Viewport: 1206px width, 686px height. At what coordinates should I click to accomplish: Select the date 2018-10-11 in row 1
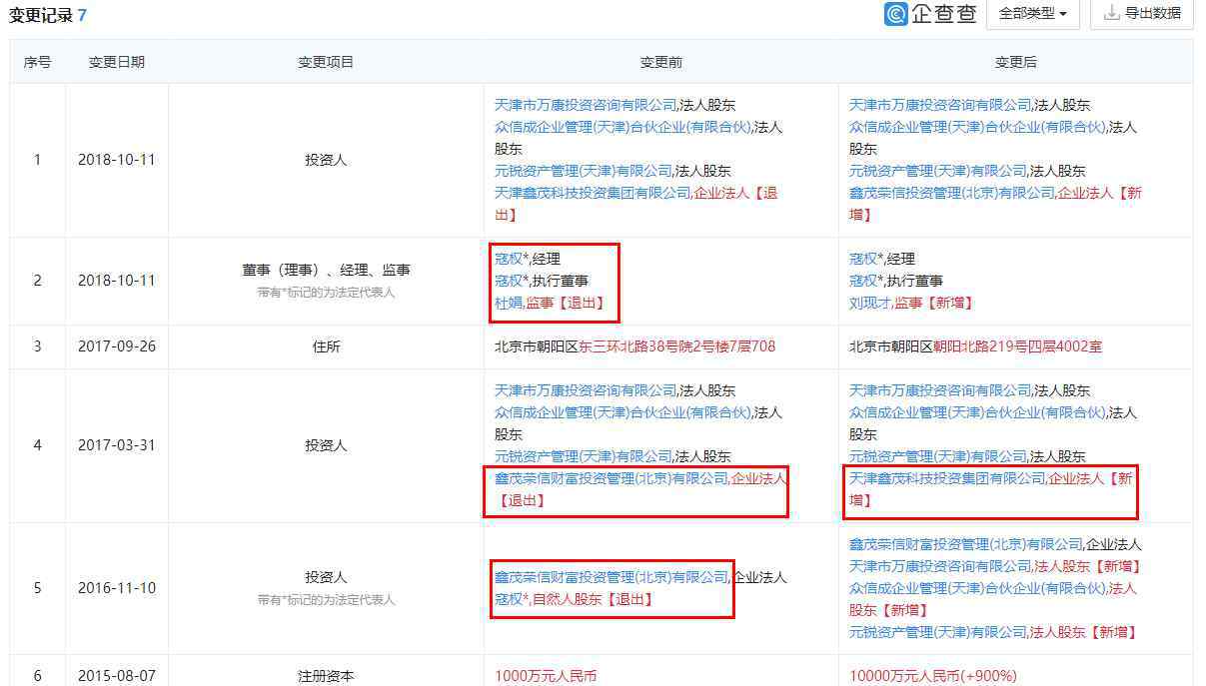[x=117, y=160]
